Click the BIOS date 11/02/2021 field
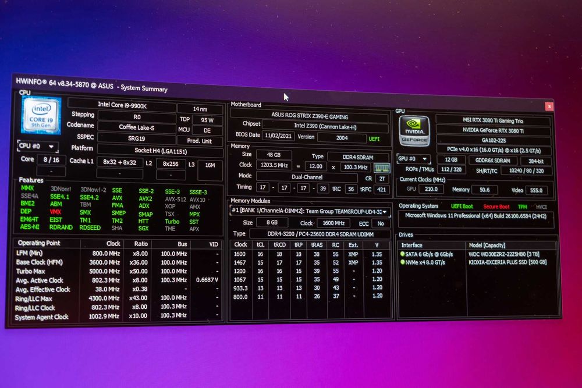This screenshot has height=388, width=582. (x=278, y=136)
